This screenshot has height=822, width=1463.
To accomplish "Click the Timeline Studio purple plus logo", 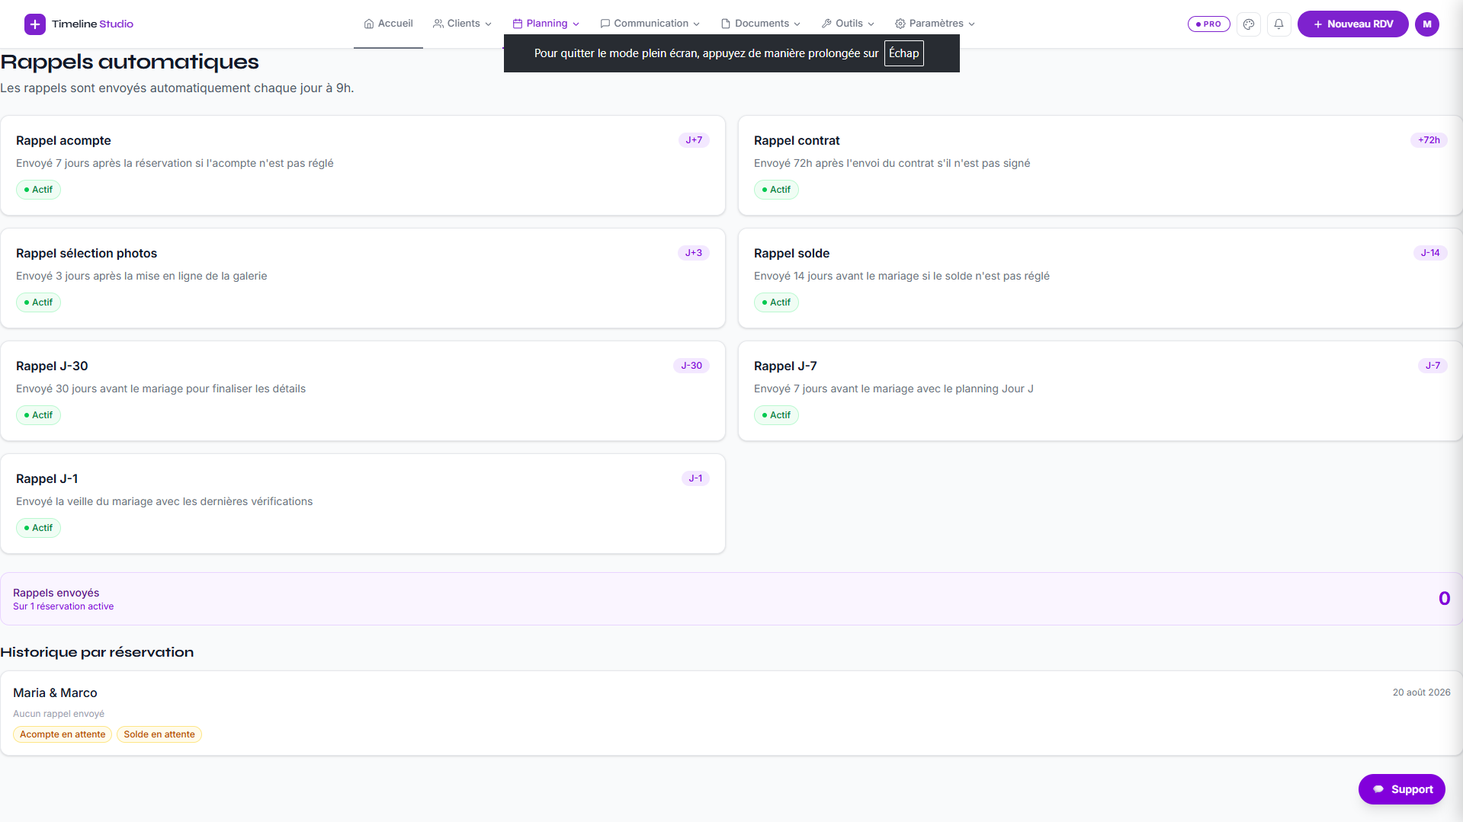I will coord(35,24).
